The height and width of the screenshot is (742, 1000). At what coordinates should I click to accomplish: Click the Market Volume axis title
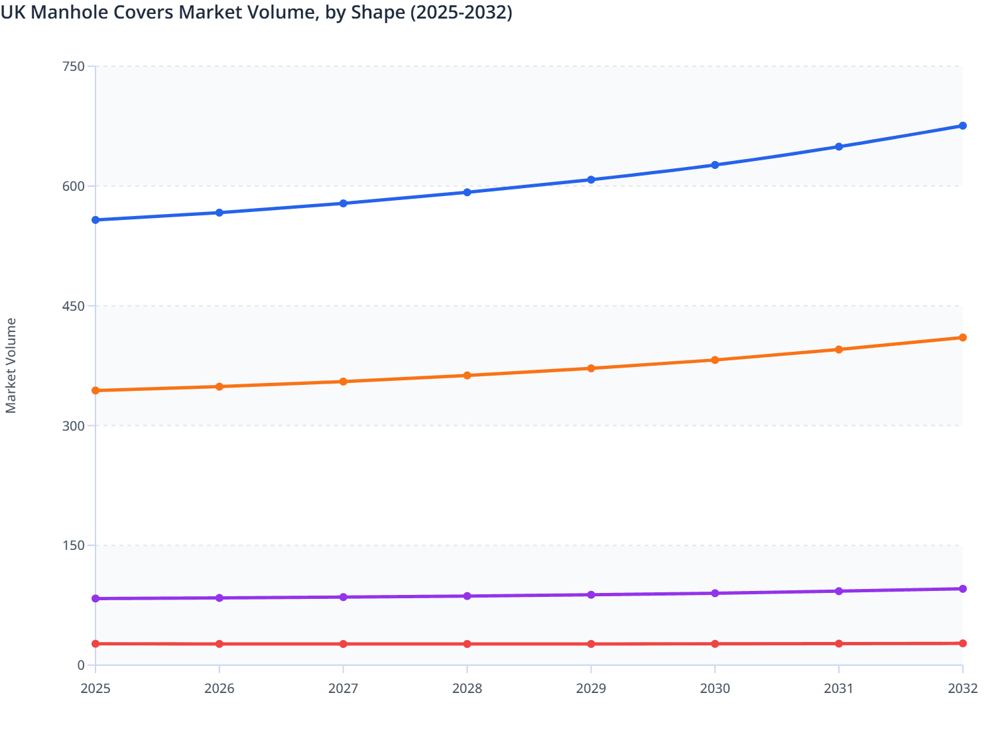tap(11, 366)
